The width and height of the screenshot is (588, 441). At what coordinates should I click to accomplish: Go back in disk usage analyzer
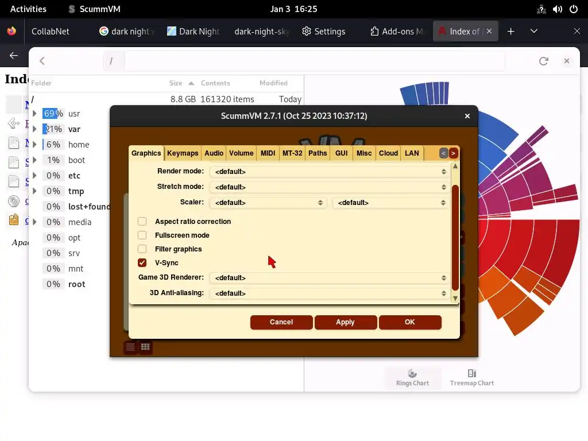[x=42, y=61]
